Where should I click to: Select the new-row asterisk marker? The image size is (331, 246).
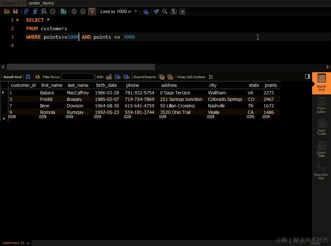(4, 119)
